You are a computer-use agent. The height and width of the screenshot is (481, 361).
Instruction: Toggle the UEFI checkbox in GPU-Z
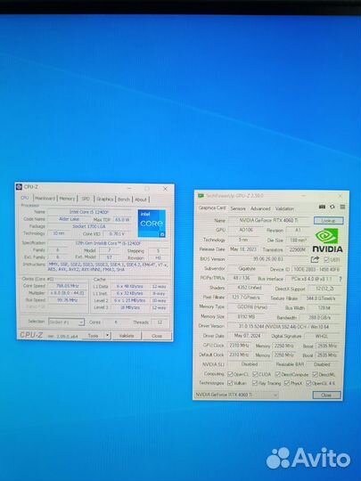coord(326,259)
